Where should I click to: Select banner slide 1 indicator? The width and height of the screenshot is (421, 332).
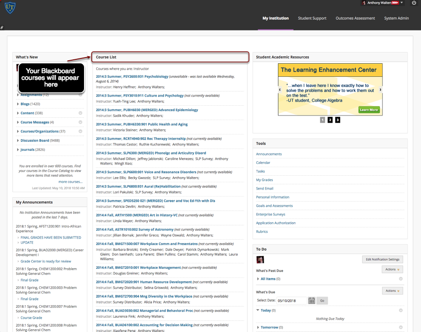(x=323, y=120)
